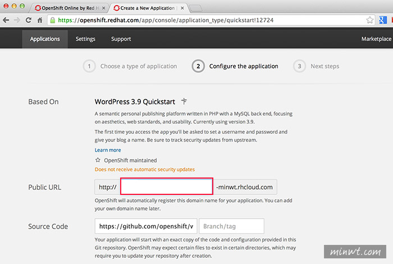Click the 'Based On' label
Viewport: 393px width, 264px height.
pyautogui.click(x=43, y=102)
